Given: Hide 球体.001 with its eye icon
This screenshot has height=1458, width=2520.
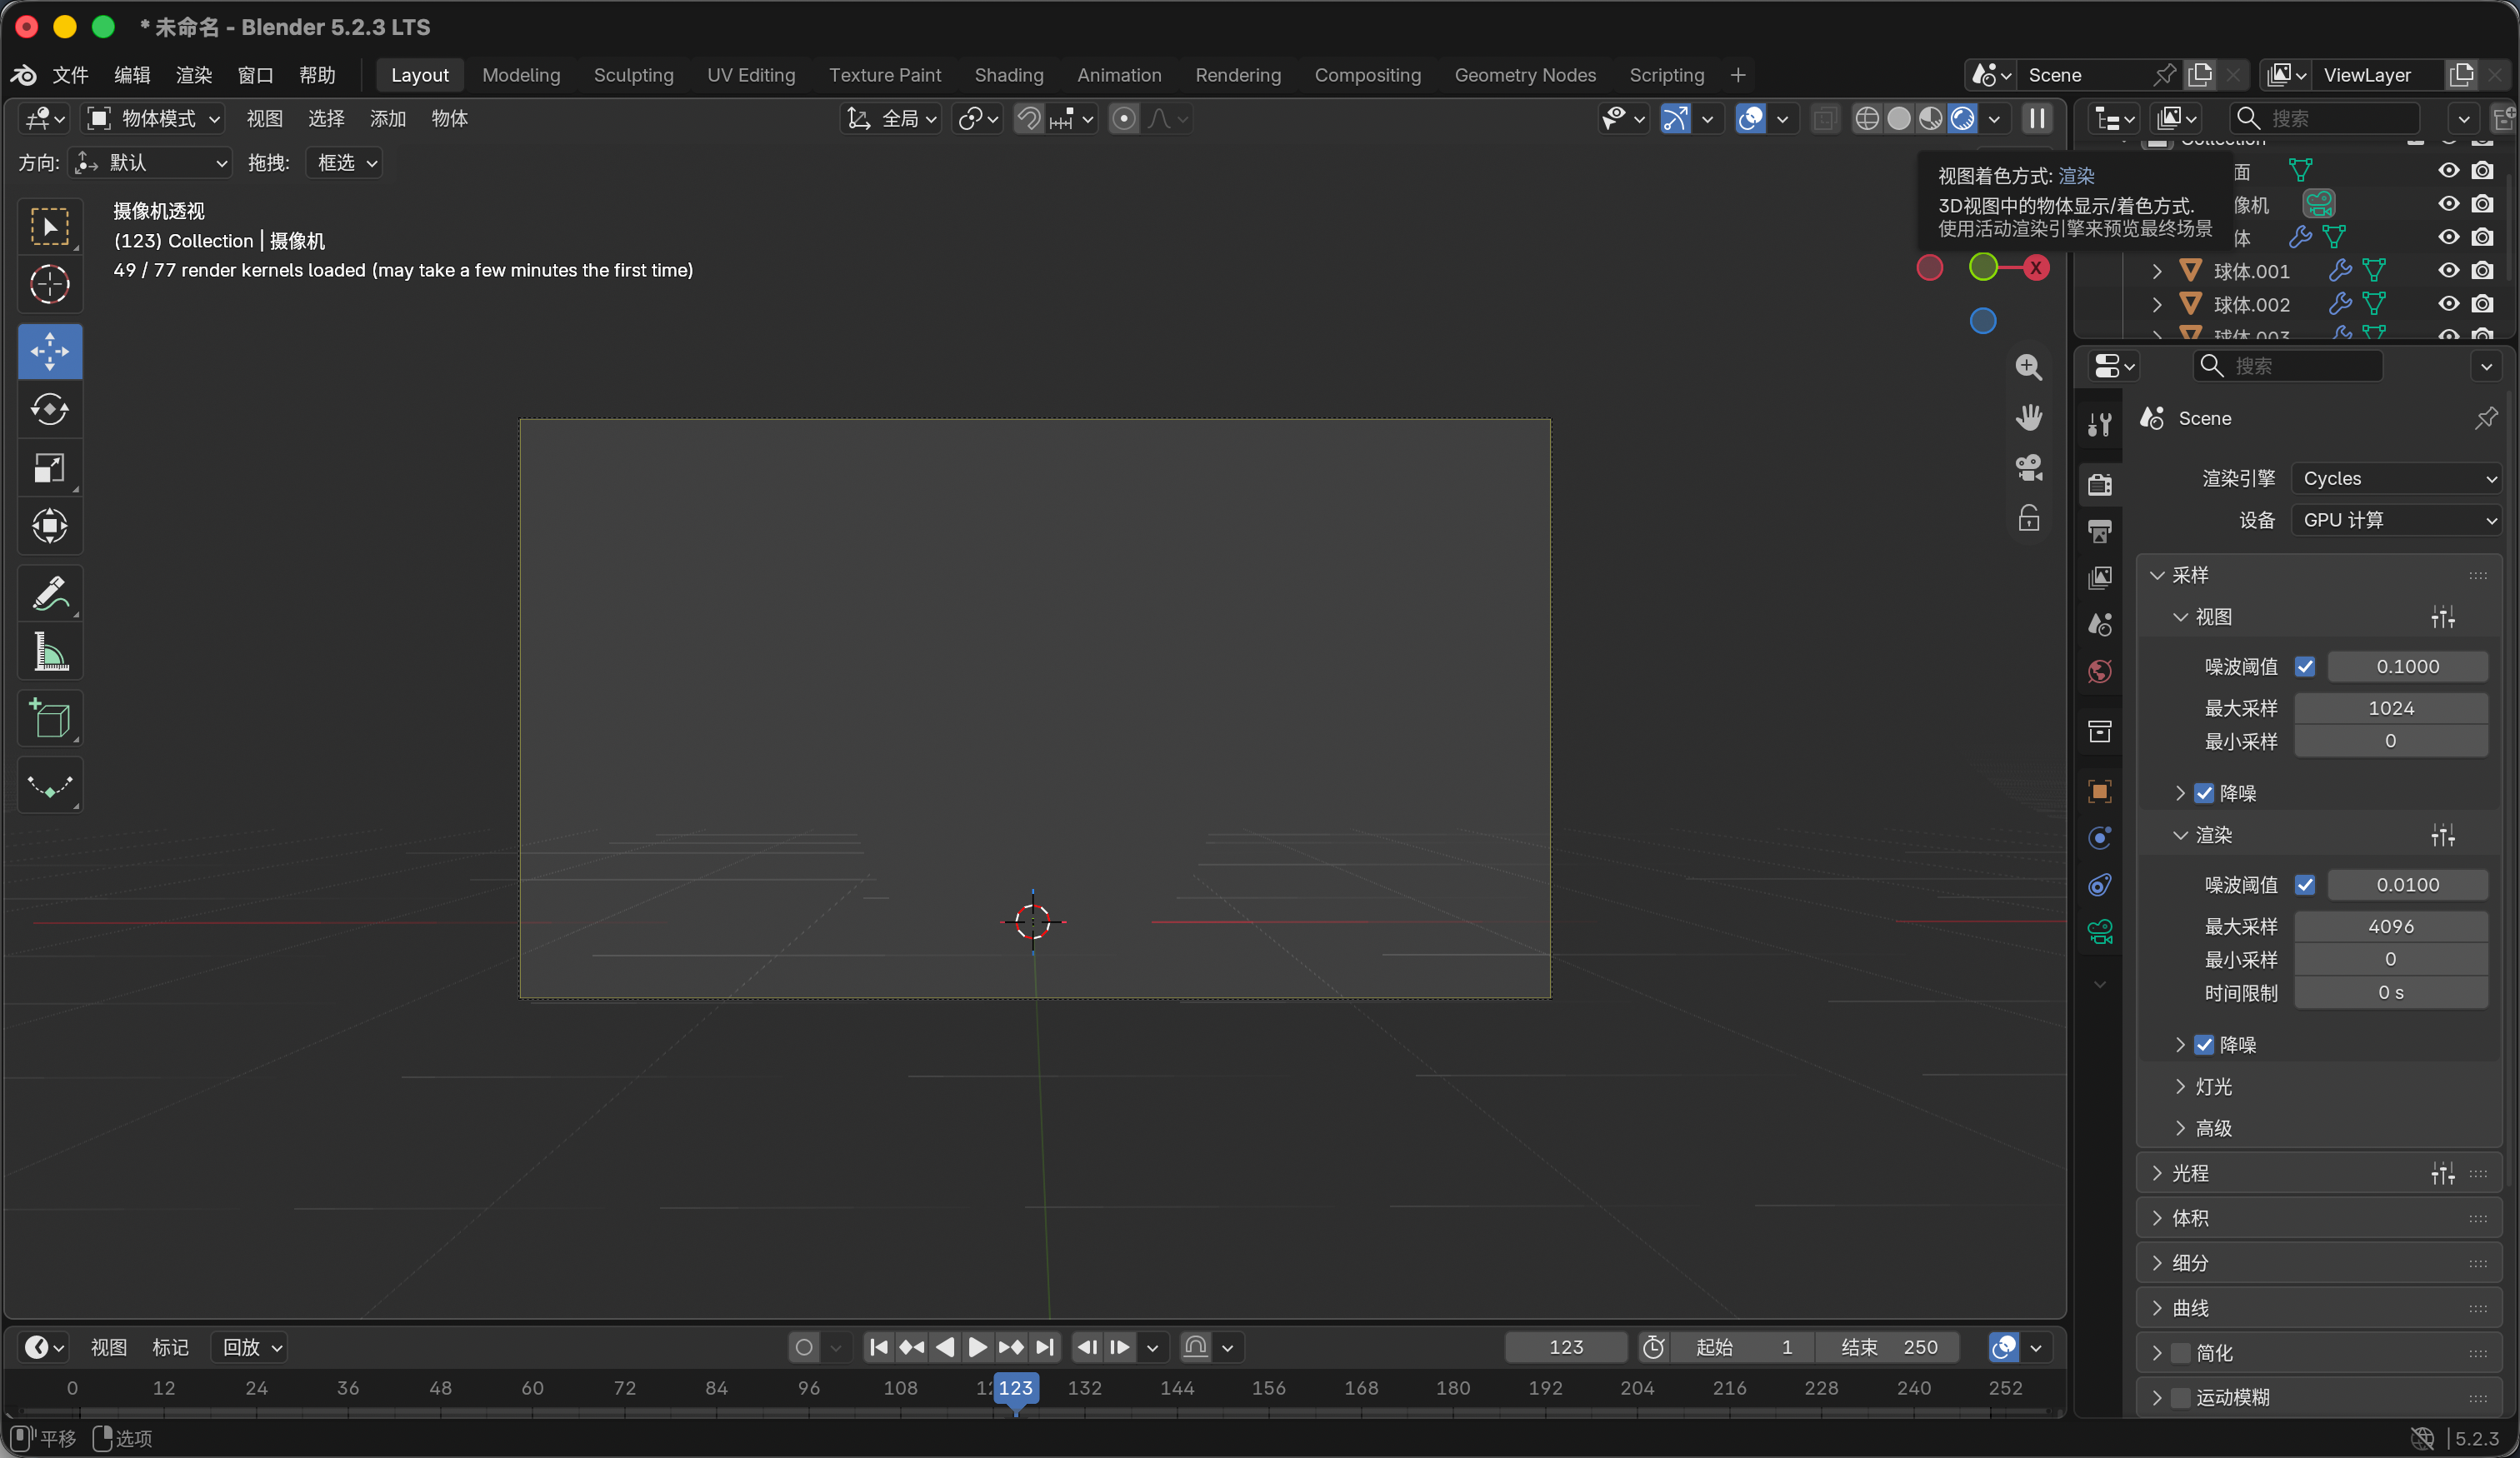Looking at the screenshot, I should (x=2448, y=270).
